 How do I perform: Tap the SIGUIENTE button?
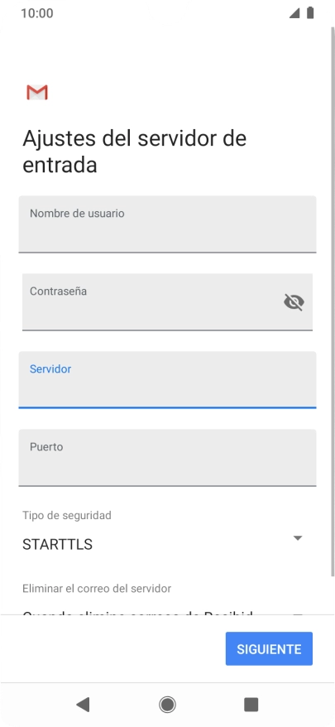point(269,648)
